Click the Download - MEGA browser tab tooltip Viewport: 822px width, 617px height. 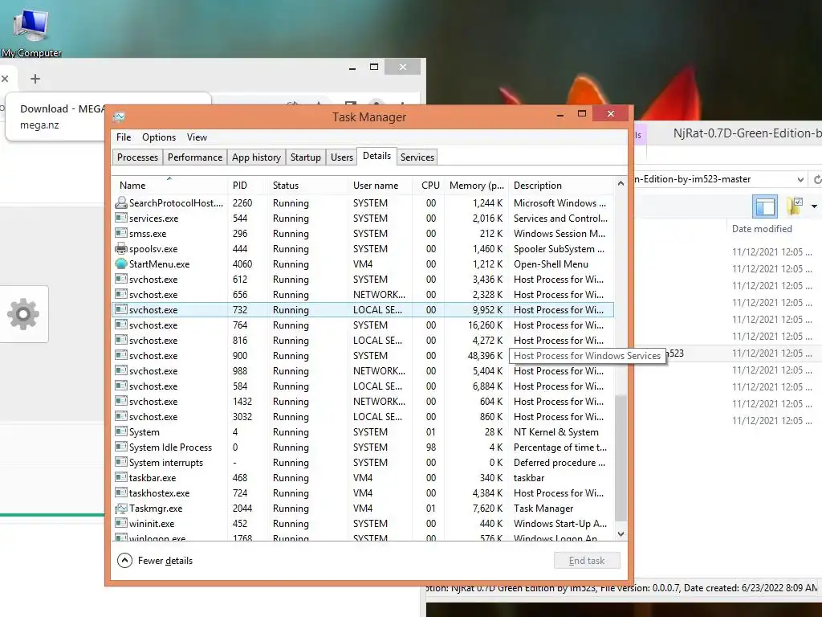tap(108, 117)
